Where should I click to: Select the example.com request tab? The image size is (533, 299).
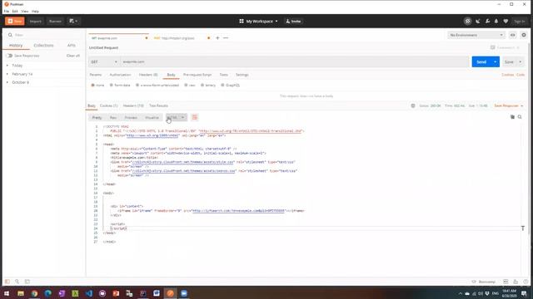click(x=117, y=38)
